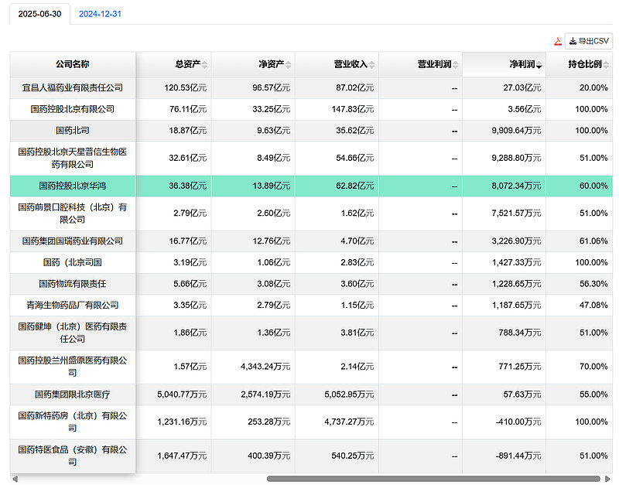Click net profit value 9,909.64万元
This screenshot has height=485, width=619.
[516, 130]
